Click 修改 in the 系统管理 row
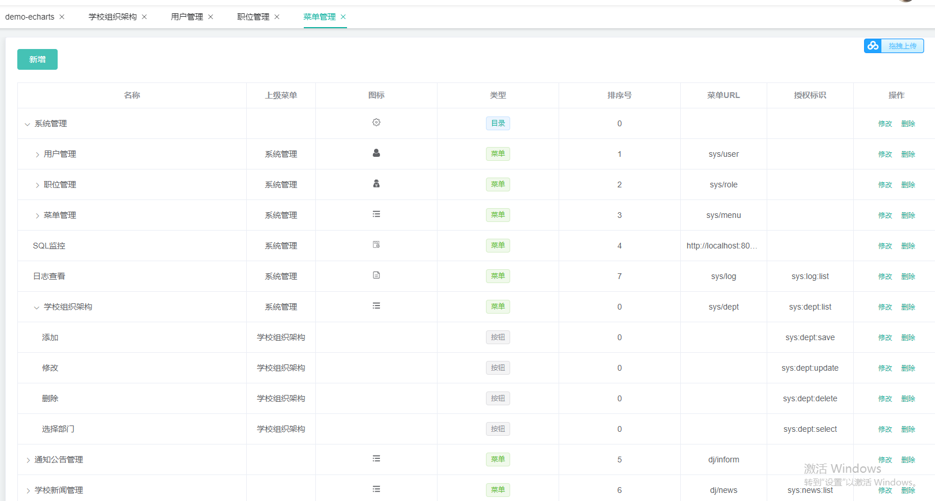 tap(885, 124)
